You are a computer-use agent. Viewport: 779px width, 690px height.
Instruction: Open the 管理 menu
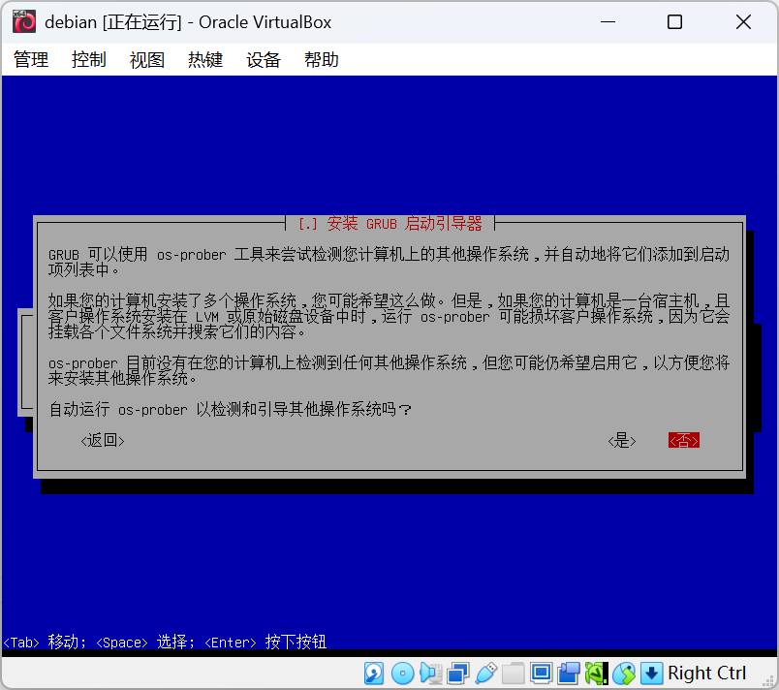[x=31, y=60]
